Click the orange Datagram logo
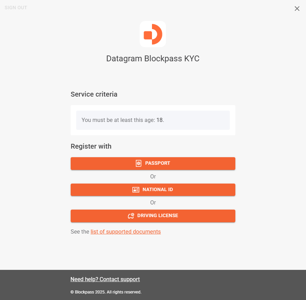 (x=153, y=34)
